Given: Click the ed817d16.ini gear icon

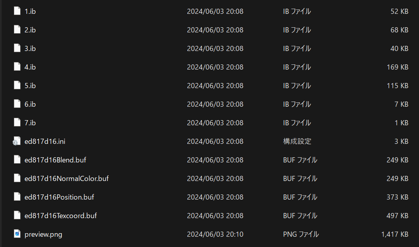Looking at the screenshot, I should click(17, 141).
